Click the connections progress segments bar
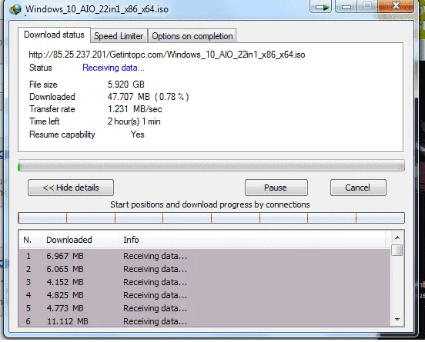425x342 pixels. (x=211, y=217)
